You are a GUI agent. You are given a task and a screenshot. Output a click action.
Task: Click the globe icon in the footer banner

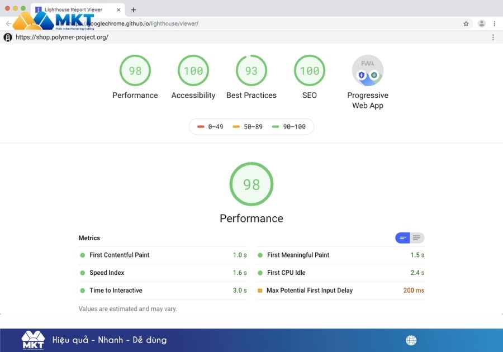point(411,340)
